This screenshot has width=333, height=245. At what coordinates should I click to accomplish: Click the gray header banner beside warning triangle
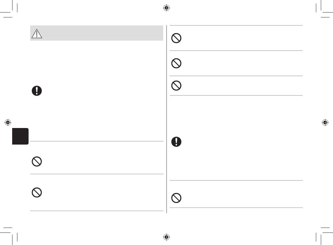pos(101,33)
